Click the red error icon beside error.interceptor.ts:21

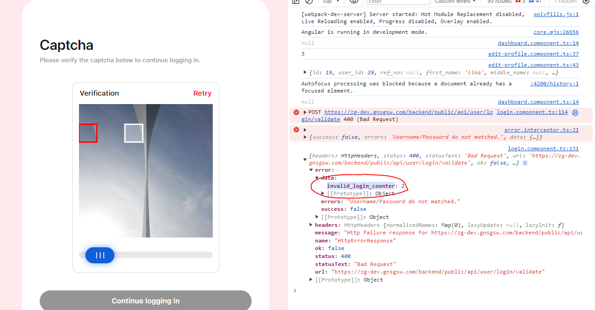(296, 130)
